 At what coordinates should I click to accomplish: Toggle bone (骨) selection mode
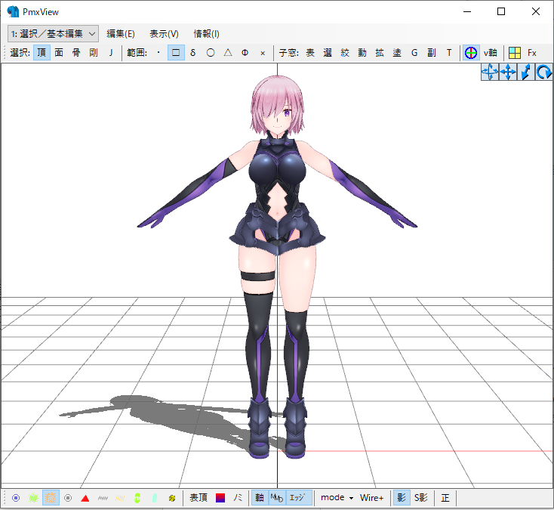pos(76,53)
